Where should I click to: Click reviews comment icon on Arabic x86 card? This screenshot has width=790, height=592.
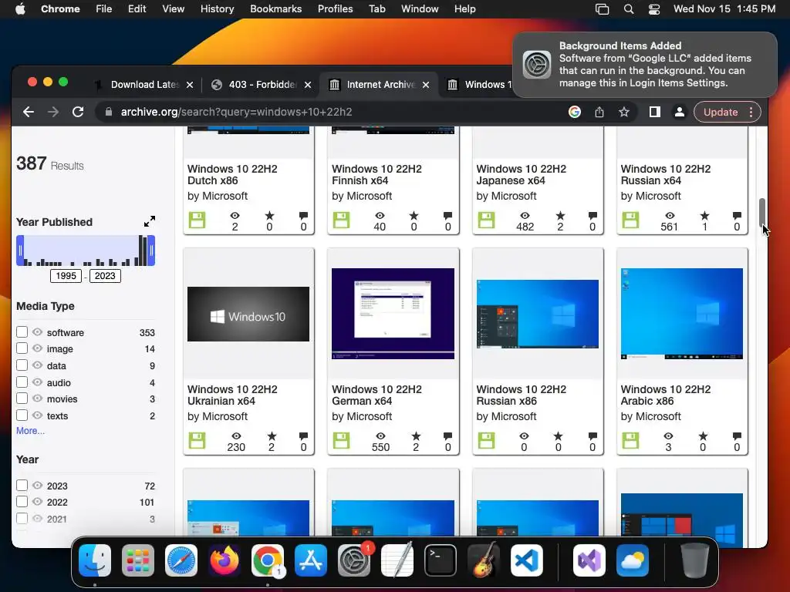[737, 436]
